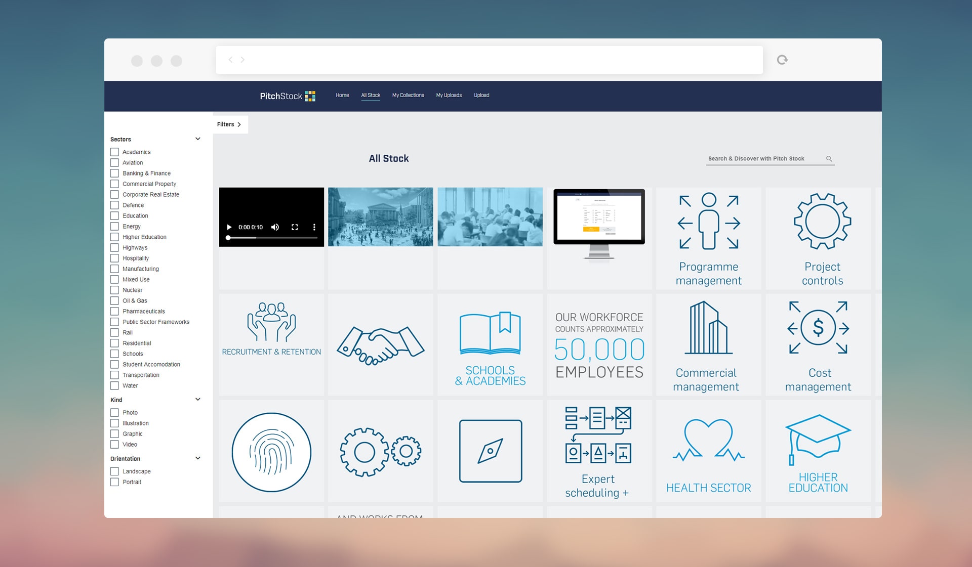This screenshot has height=567, width=972.
Task: Click the search magnifier icon
Action: coord(829,159)
